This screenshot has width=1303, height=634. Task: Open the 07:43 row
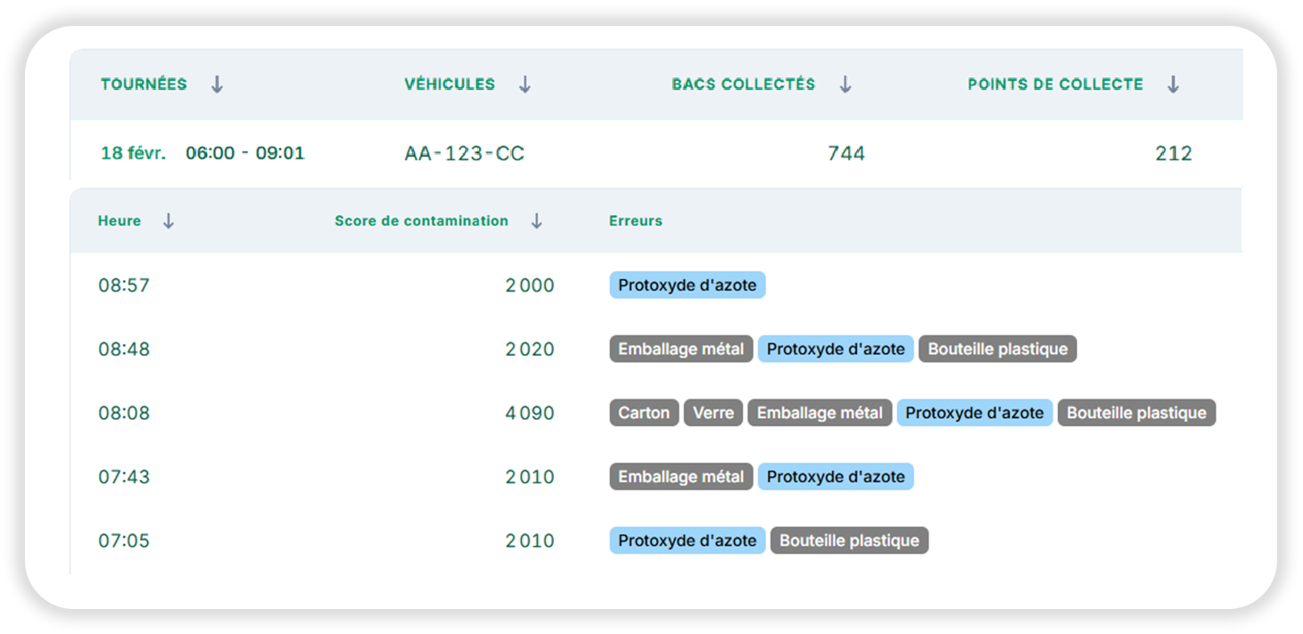click(656, 477)
